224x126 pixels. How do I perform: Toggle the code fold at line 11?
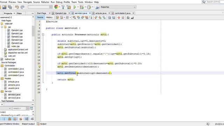(x=43, y=34)
